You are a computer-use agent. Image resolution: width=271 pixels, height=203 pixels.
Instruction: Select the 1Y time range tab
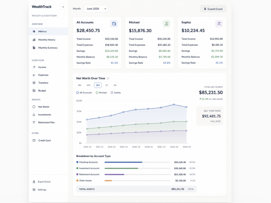107,85
